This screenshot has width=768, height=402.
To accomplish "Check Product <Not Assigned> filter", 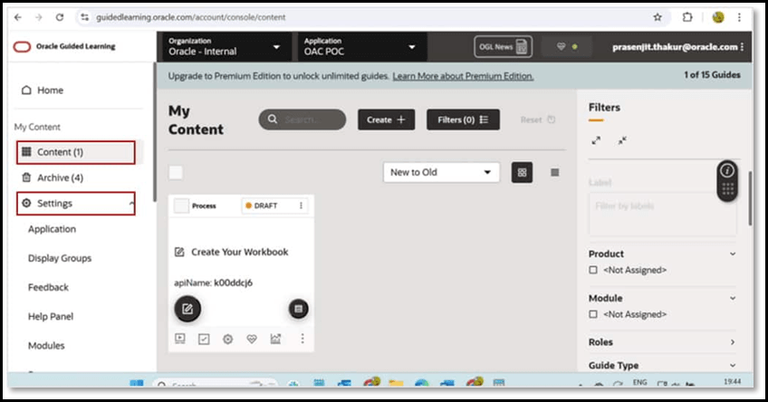I will pyautogui.click(x=593, y=270).
